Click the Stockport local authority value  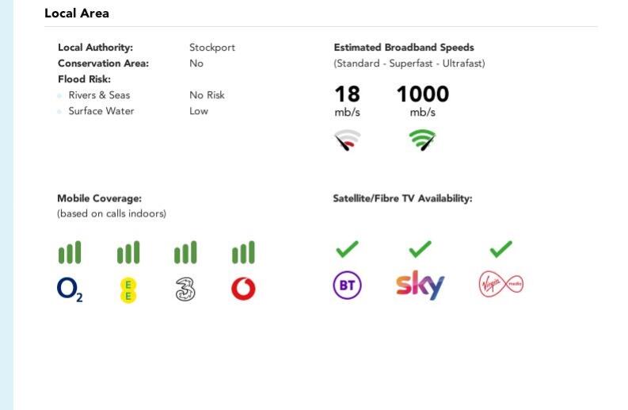point(212,48)
